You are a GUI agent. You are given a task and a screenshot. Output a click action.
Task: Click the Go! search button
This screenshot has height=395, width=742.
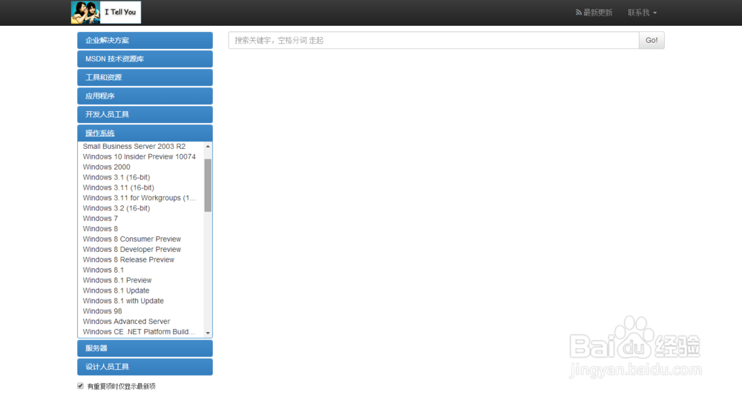(x=651, y=41)
